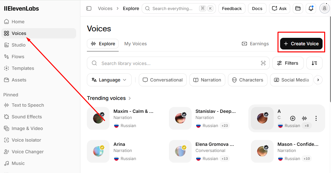Open the Filters button

(288, 63)
